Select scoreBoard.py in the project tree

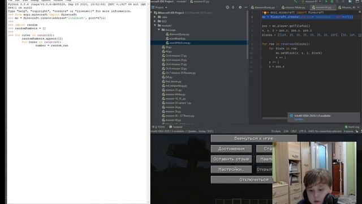pos(176,39)
